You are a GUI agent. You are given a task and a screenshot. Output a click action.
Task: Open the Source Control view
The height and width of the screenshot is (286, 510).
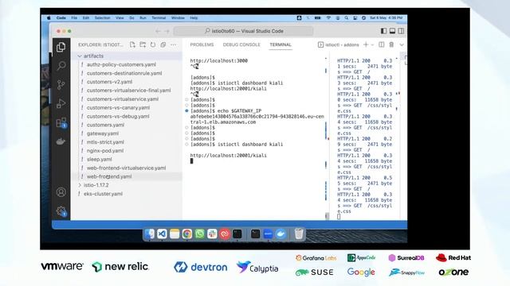coord(61,85)
